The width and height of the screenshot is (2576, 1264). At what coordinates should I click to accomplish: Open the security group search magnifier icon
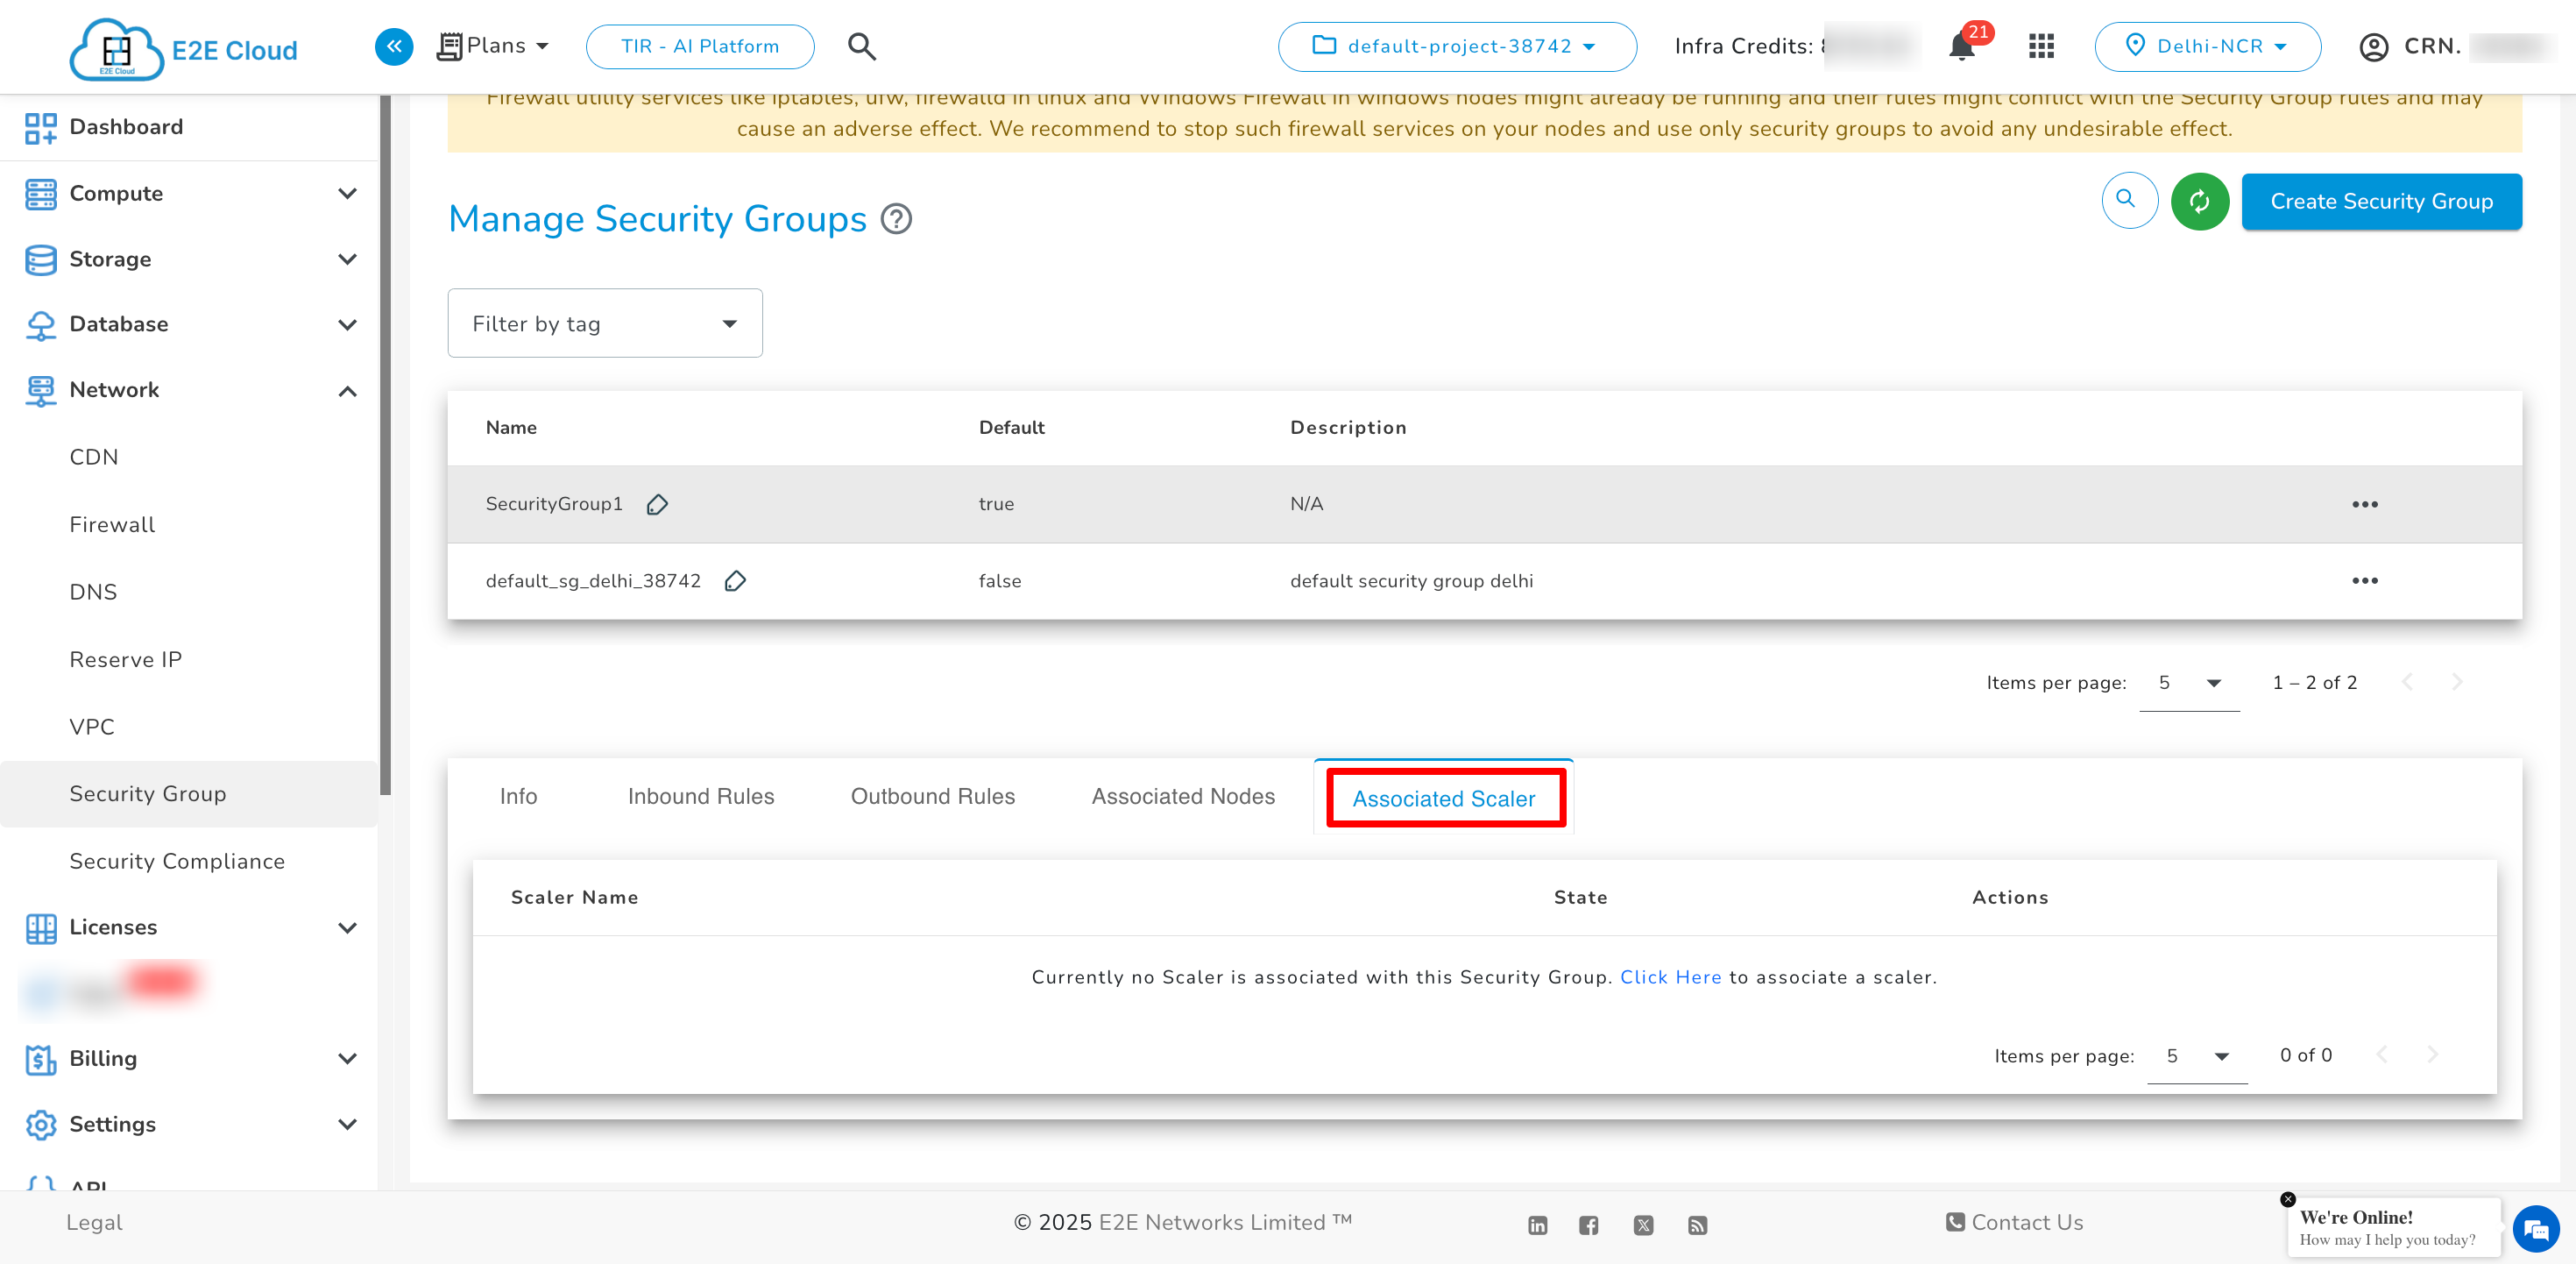pos(2129,201)
